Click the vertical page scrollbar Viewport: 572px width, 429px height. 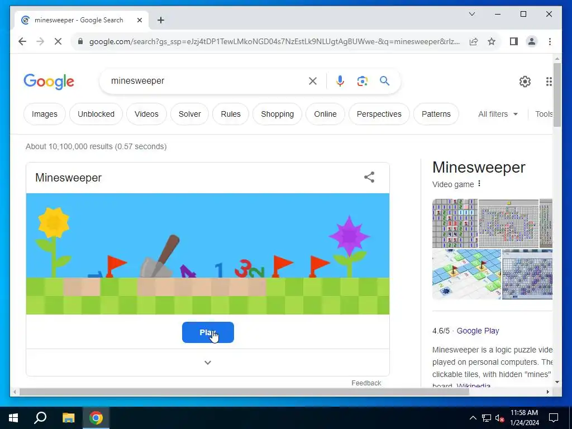point(557,95)
